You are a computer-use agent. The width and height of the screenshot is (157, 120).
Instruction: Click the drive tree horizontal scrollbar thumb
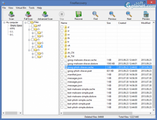coord(11,113)
